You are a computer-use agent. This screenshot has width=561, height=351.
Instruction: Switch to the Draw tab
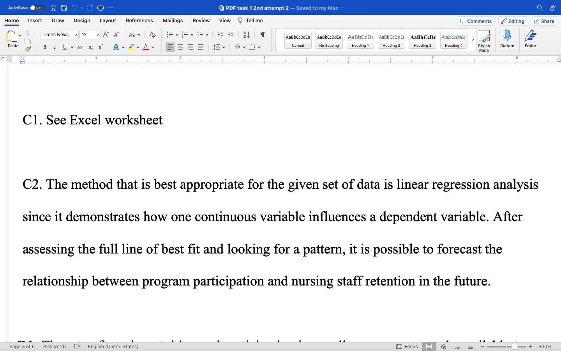pyautogui.click(x=58, y=21)
